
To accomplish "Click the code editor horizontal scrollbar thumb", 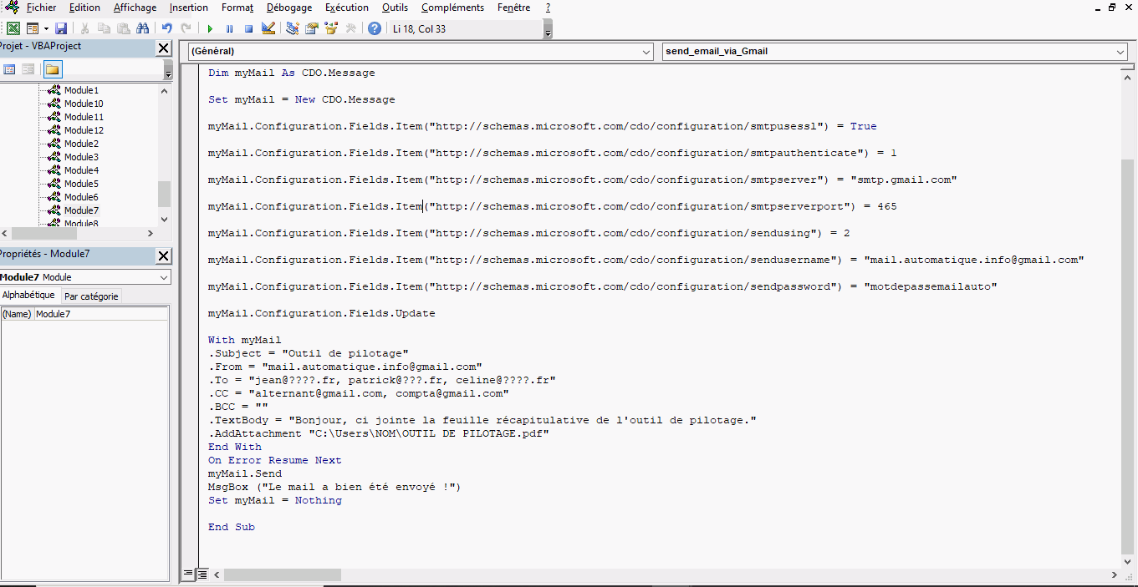I will [282, 575].
